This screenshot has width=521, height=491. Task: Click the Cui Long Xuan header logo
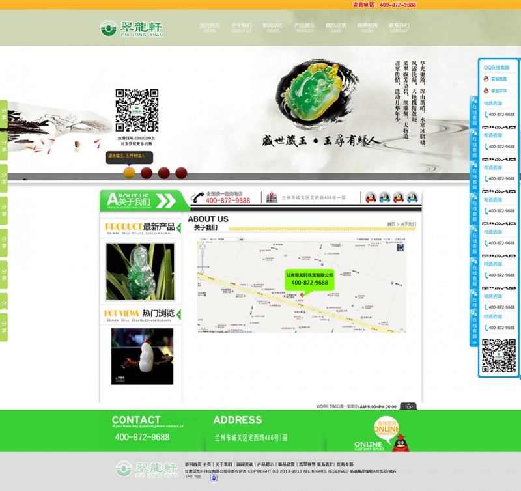pos(132,28)
